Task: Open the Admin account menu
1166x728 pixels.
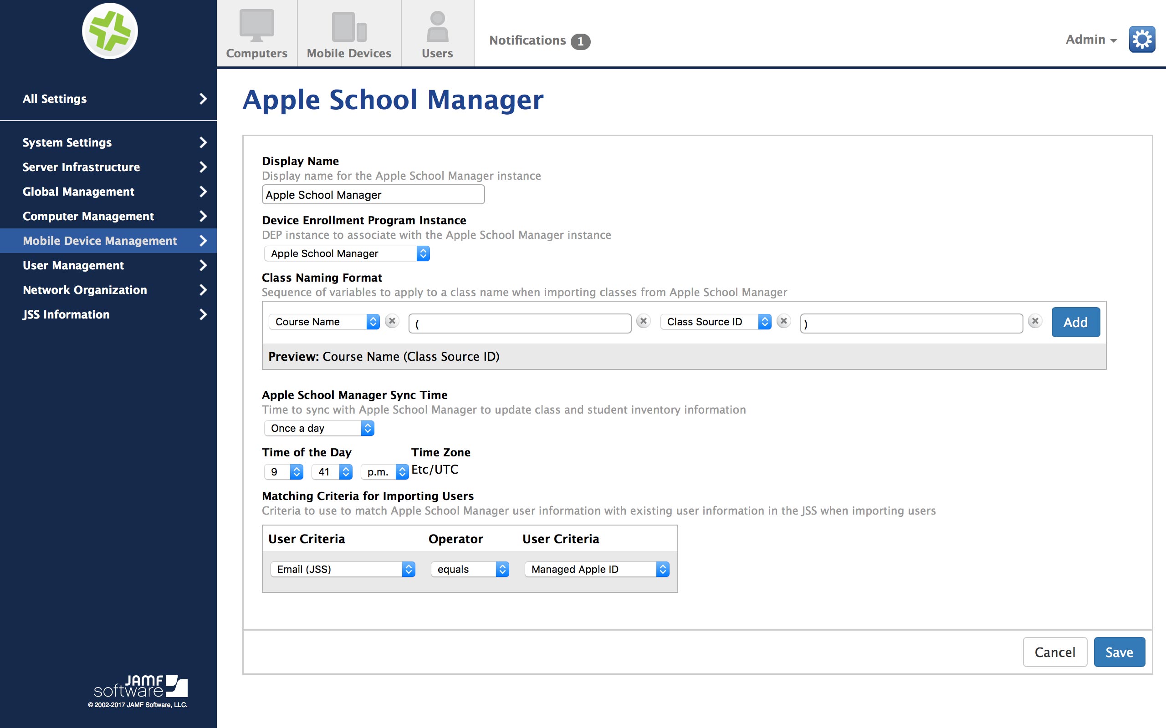Action: point(1091,40)
